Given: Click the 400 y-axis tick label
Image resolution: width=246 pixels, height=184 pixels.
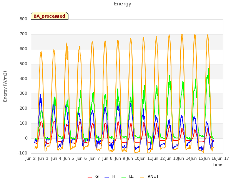Looking at the screenshot, I should (23, 79).
